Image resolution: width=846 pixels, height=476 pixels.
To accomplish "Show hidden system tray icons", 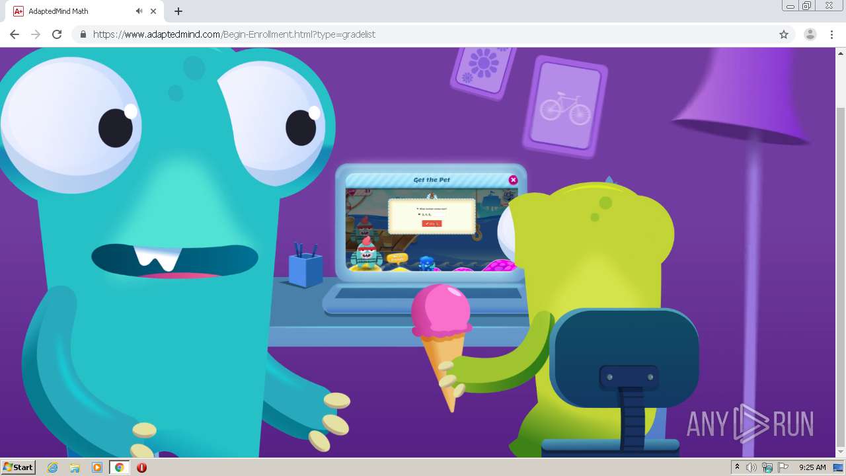I will [x=738, y=467].
